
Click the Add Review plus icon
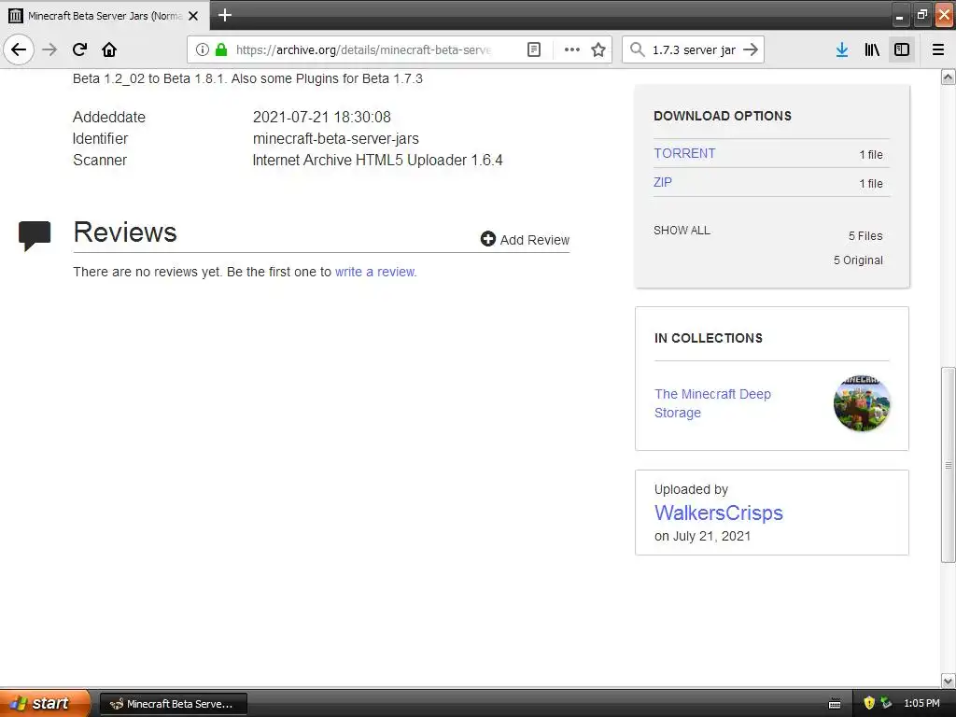point(487,239)
